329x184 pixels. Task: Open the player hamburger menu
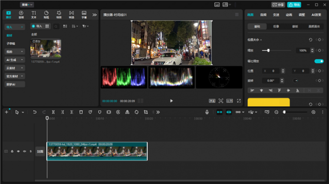(237, 14)
